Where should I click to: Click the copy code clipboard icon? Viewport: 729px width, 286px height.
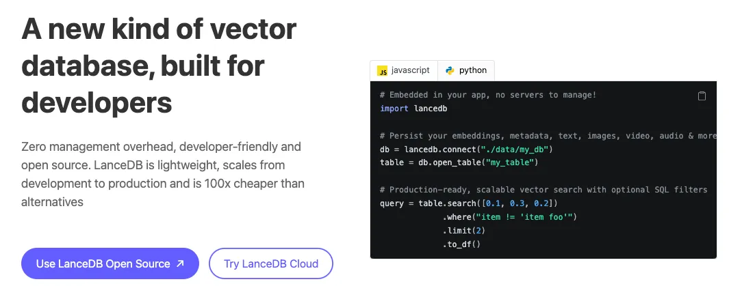pyautogui.click(x=702, y=96)
